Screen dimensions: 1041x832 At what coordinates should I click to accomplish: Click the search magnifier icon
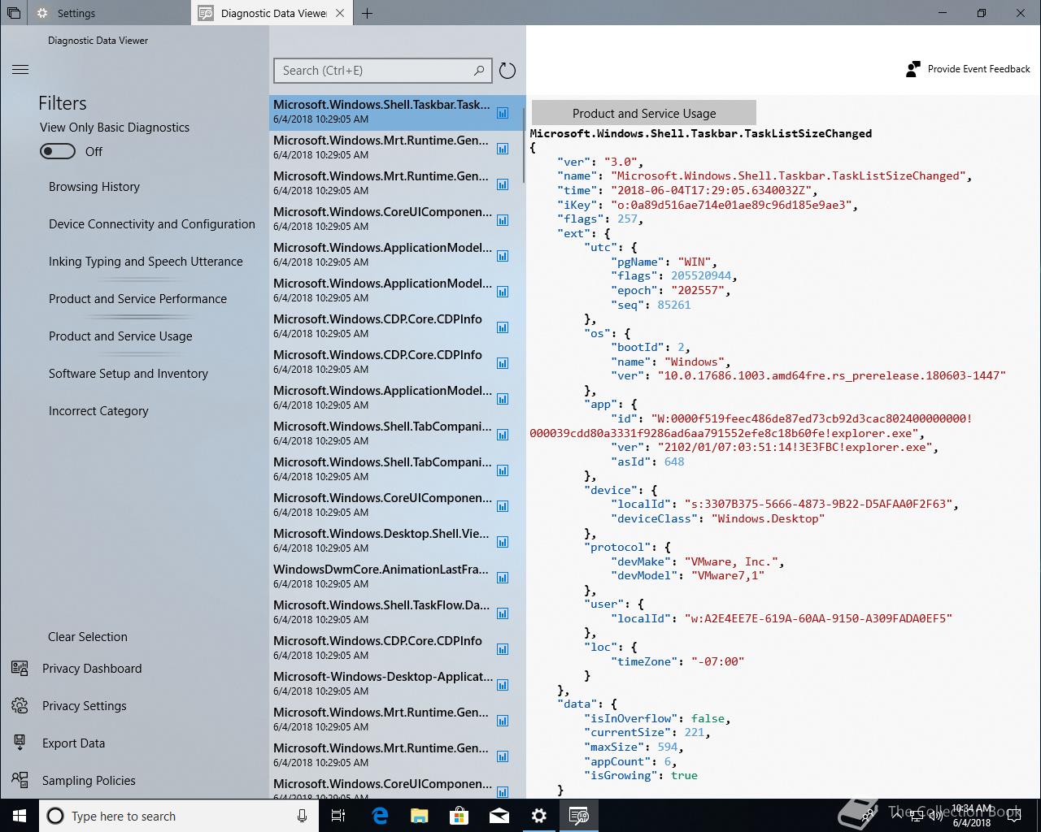(x=479, y=71)
